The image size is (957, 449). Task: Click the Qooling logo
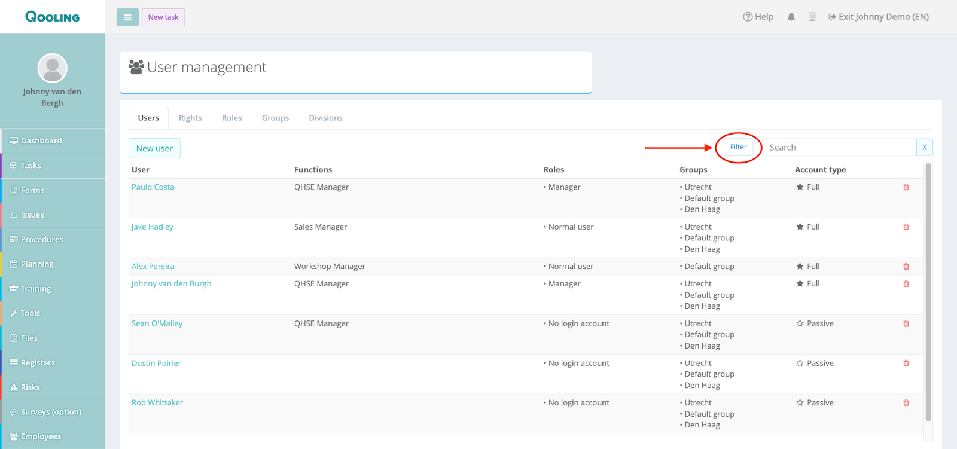52,17
